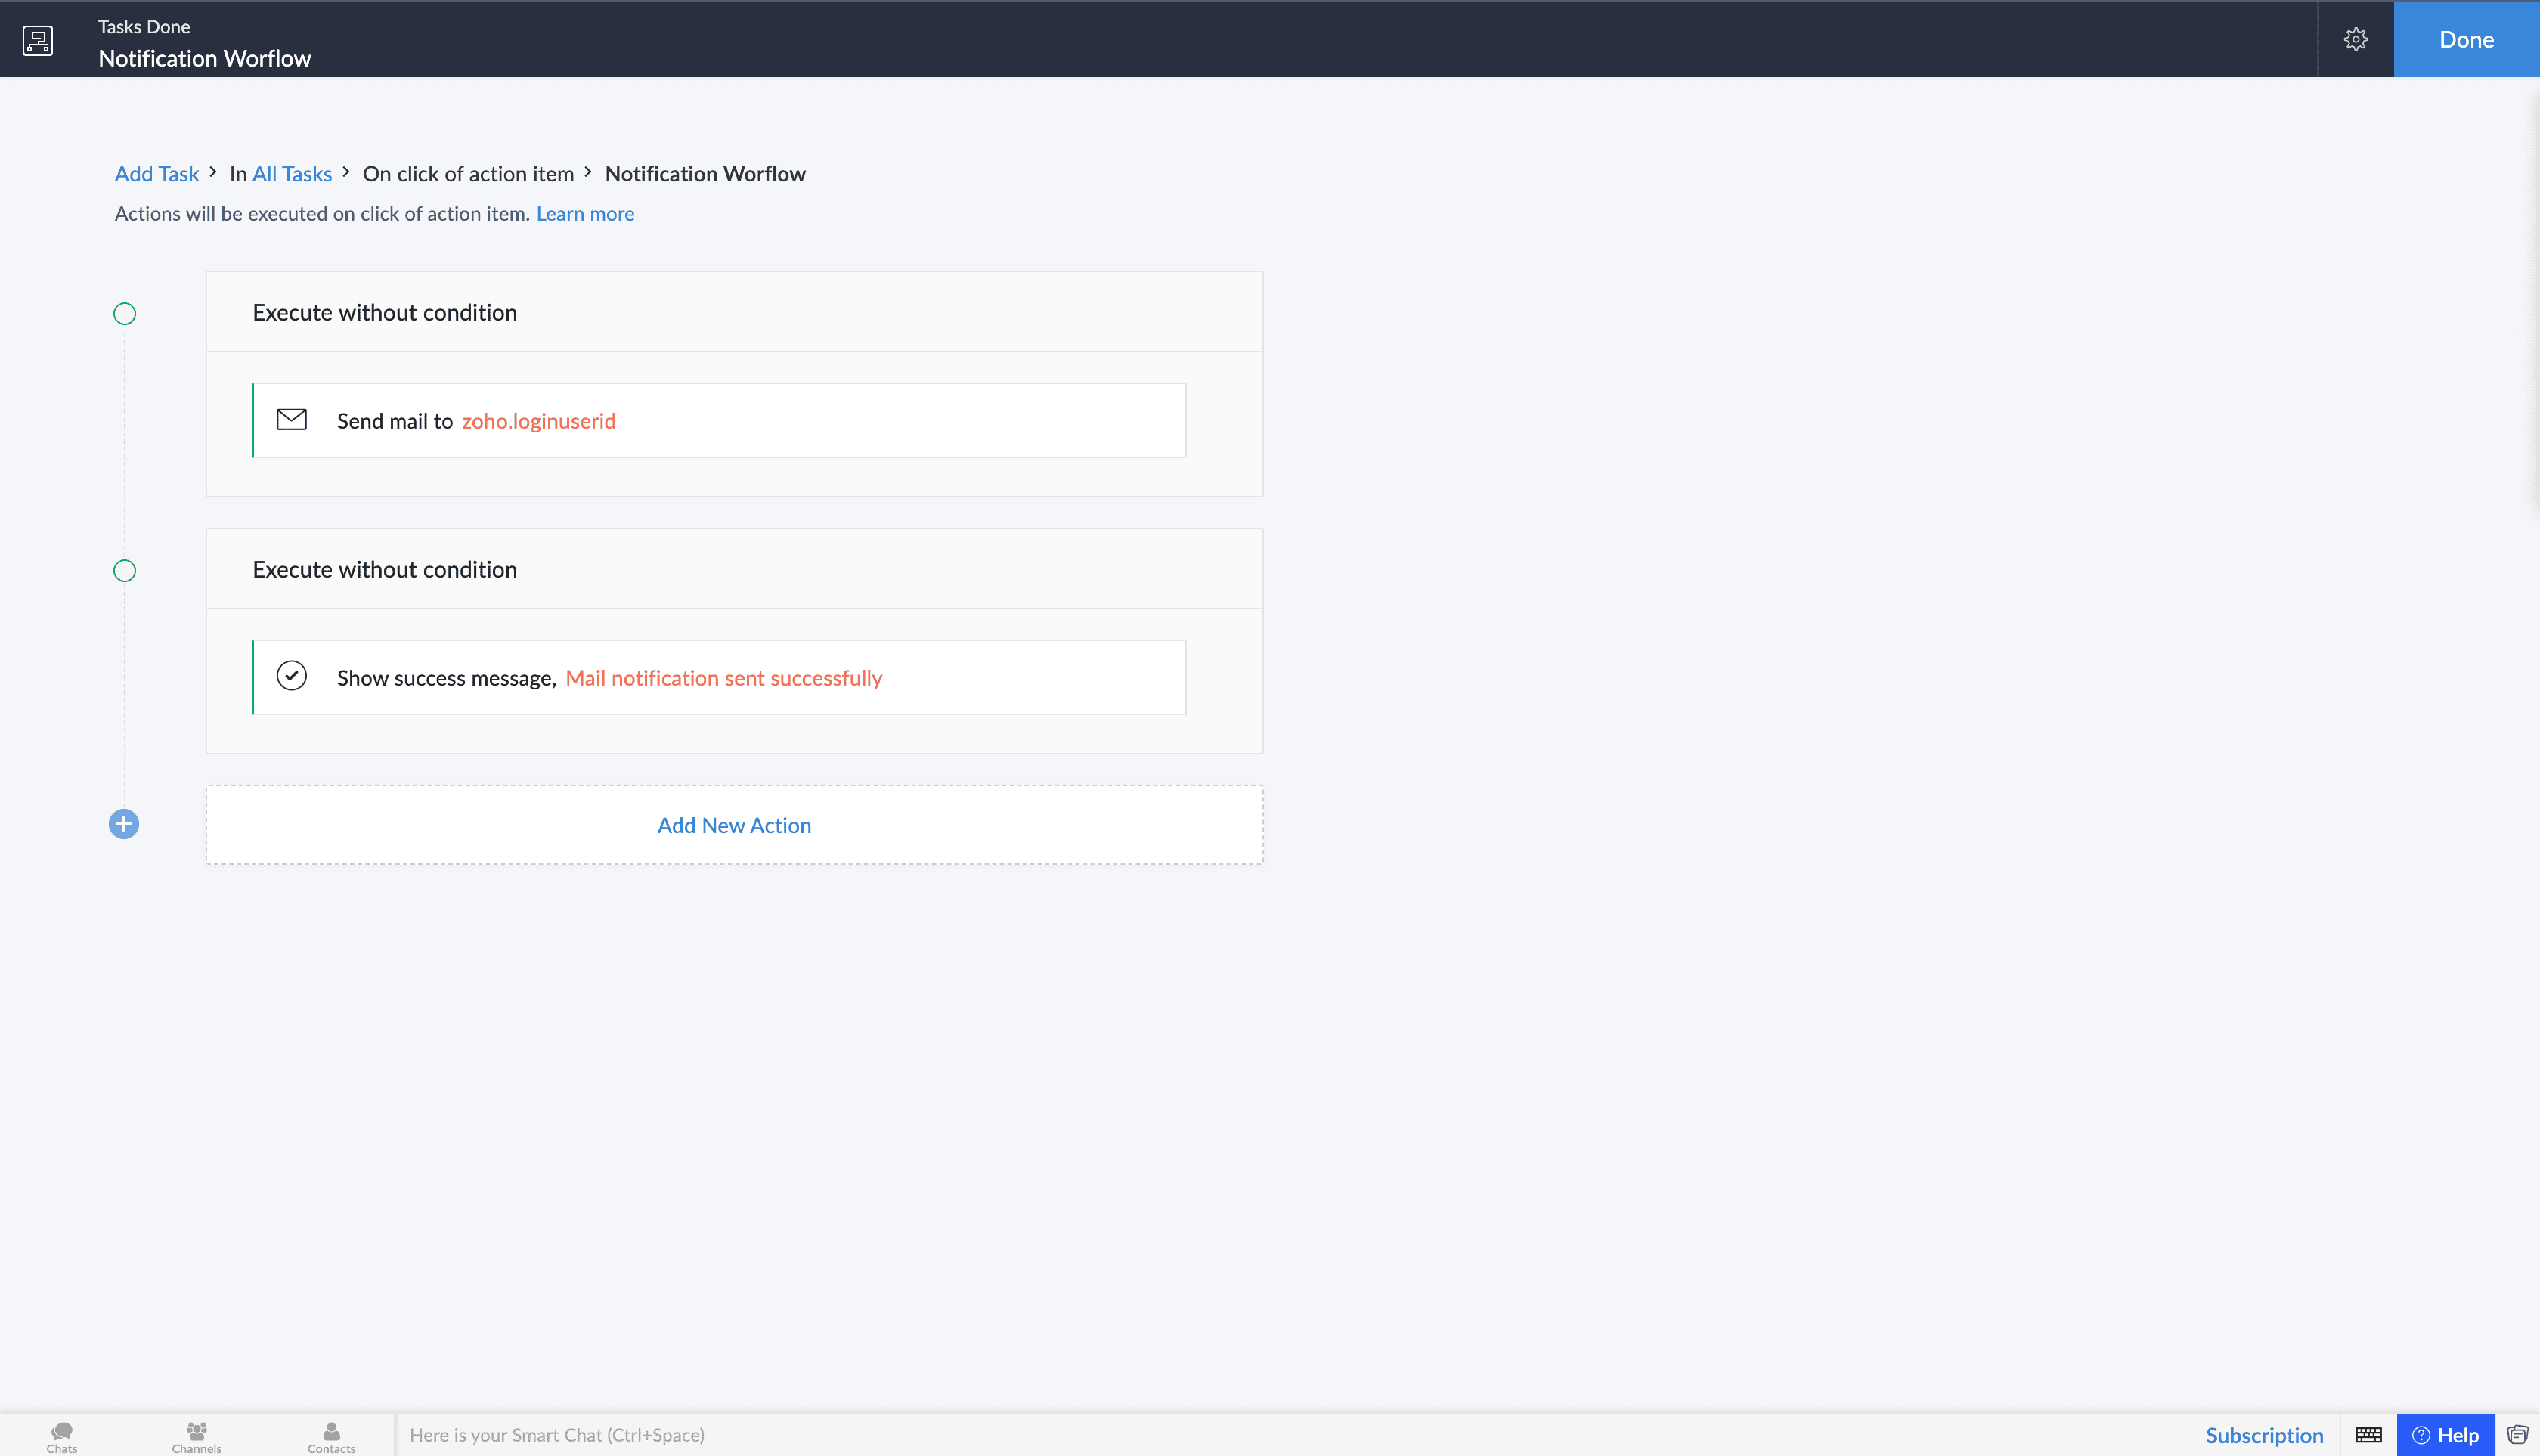Open Contacts in bottom bar

pos(331,1436)
